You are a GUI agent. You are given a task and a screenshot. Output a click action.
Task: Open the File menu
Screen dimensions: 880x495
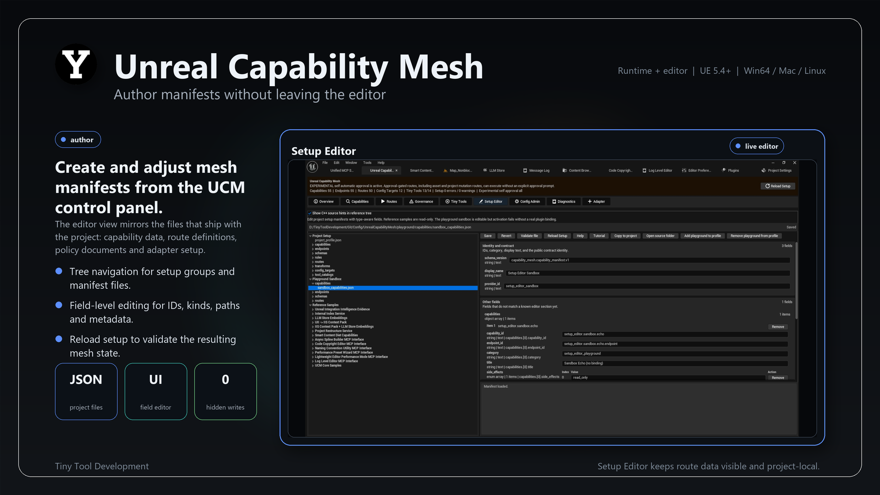[325, 163]
